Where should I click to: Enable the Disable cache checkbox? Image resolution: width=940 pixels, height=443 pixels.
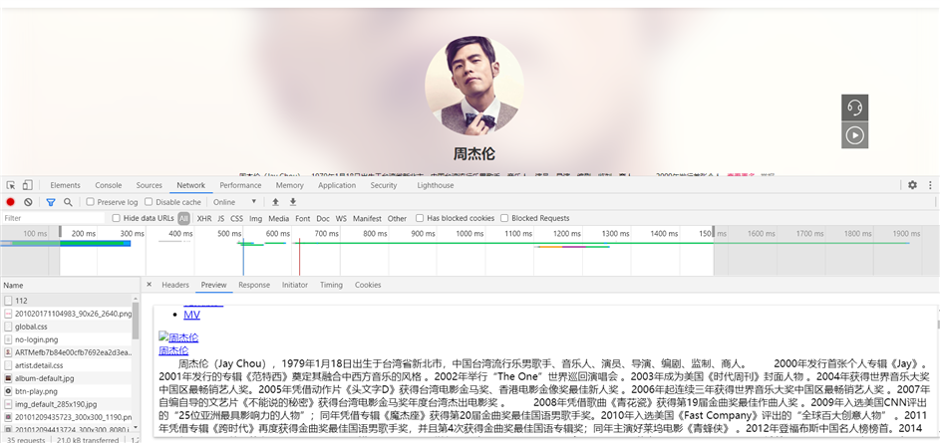[x=150, y=202]
